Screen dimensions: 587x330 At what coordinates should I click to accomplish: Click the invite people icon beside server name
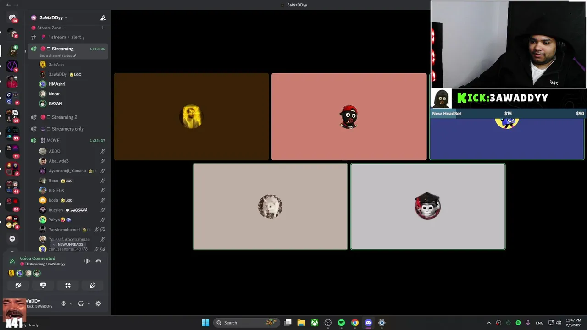(x=103, y=18)
